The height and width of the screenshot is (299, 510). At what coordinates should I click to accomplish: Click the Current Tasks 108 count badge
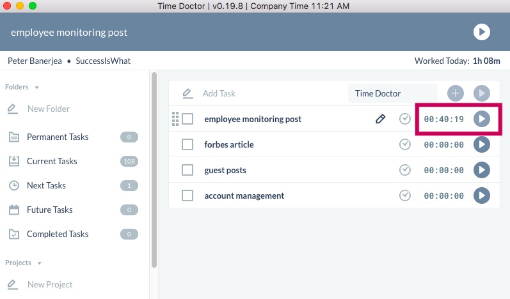point(129,162)
